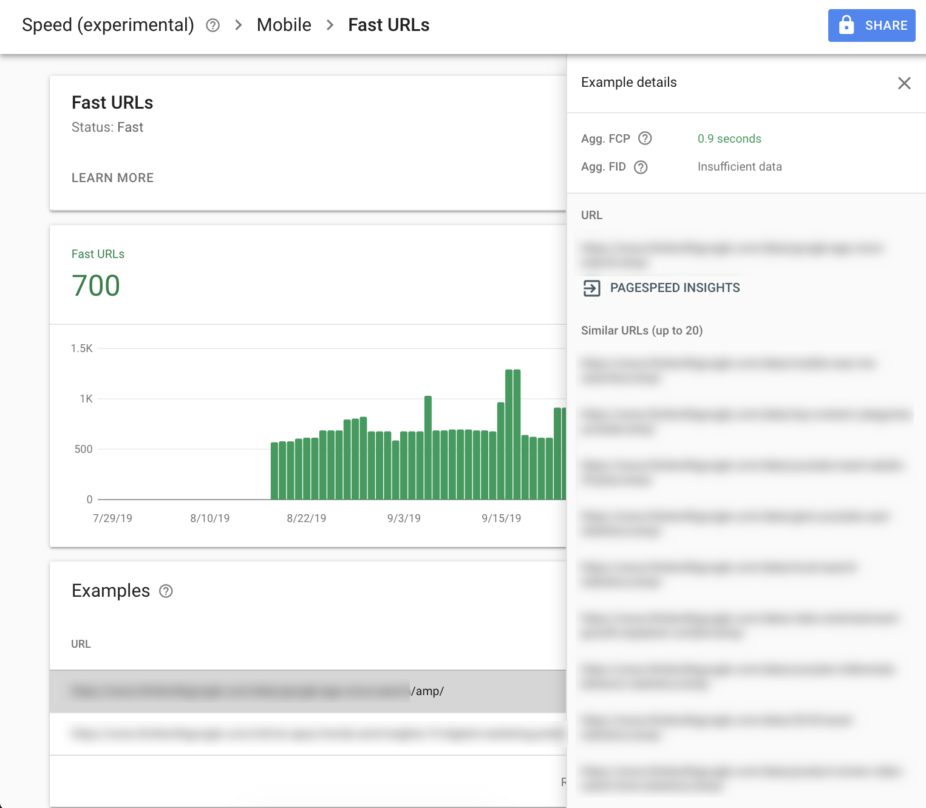Screen dimensions: 926x808
Task: Close the Example details panel
Action: [x=904, y=83]
